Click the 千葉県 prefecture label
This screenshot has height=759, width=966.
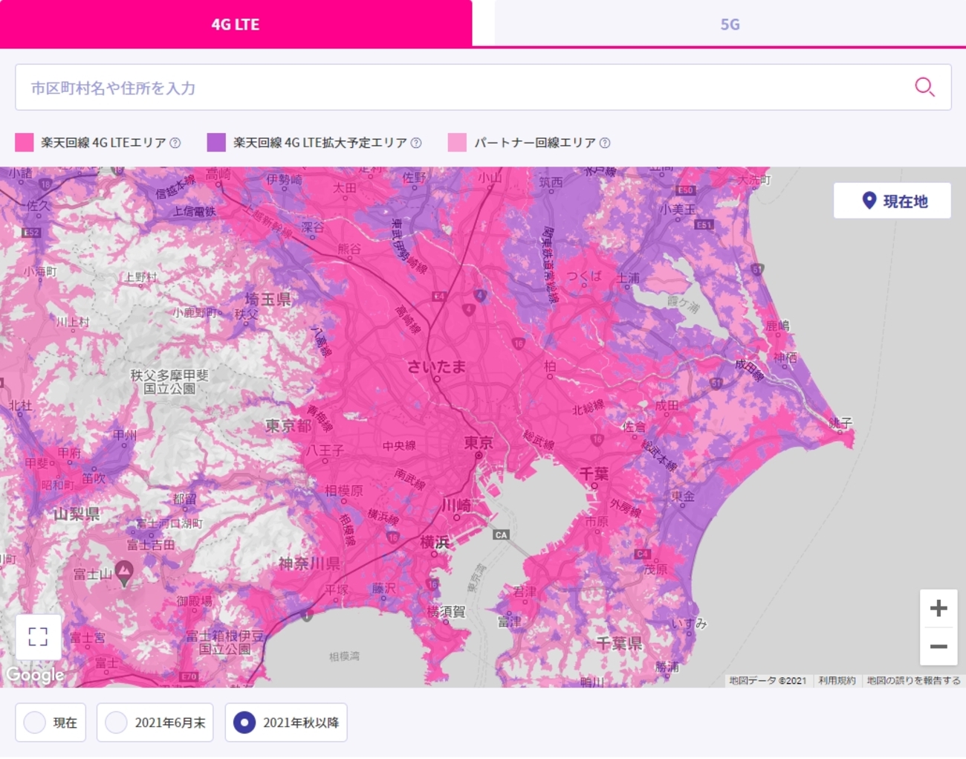click(619, 643)
